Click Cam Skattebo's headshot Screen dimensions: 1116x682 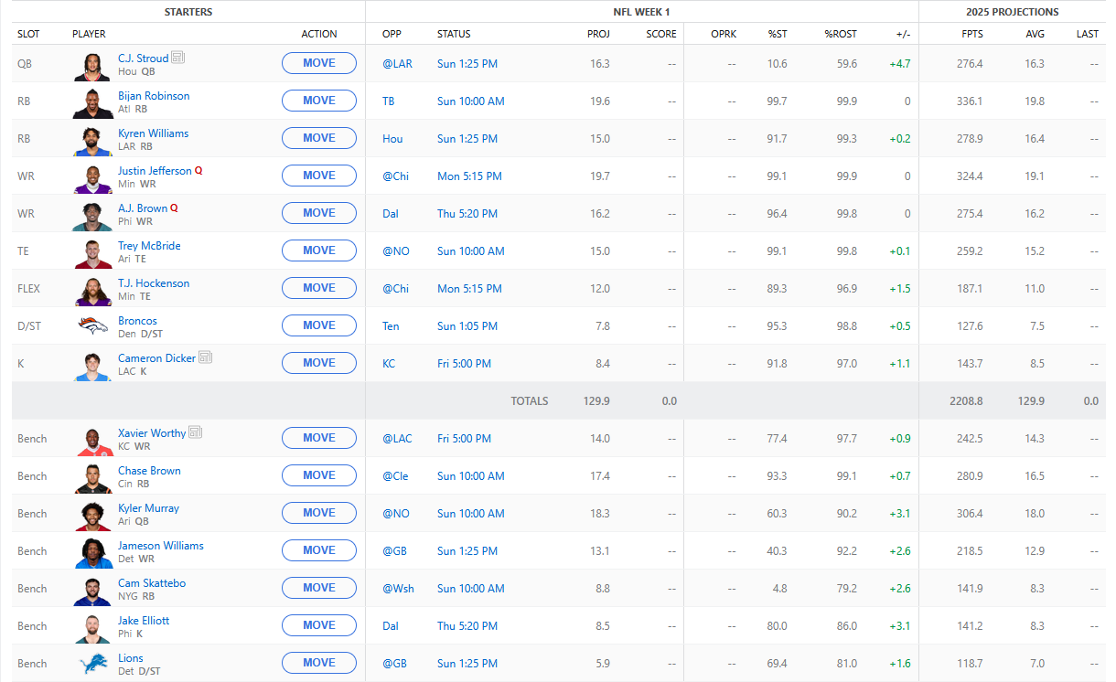click(93, 590)
